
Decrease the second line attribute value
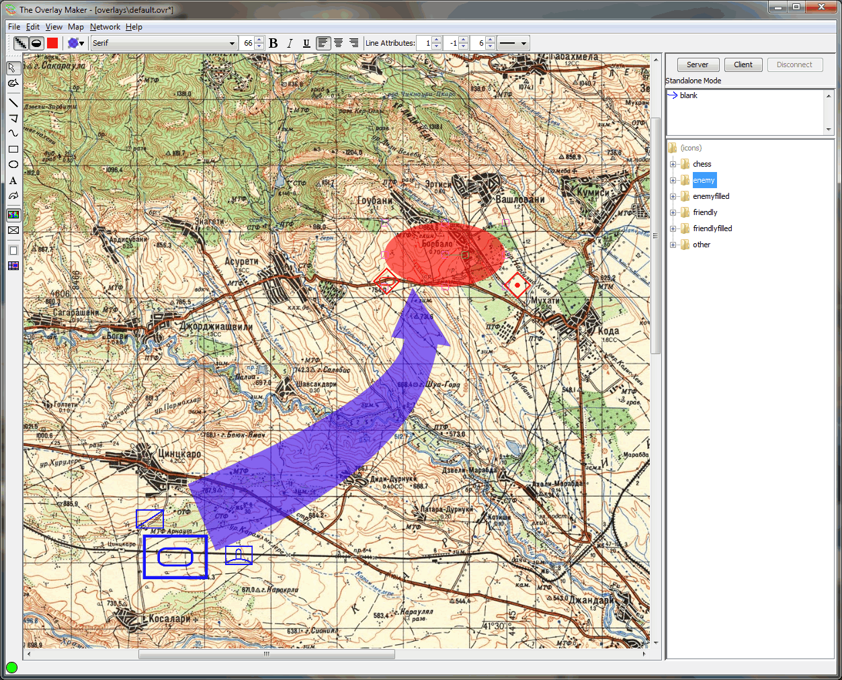coord(464,46)
